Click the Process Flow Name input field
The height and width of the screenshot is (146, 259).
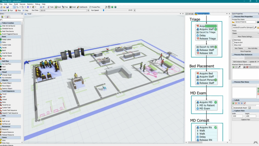(x=245, y=22)
